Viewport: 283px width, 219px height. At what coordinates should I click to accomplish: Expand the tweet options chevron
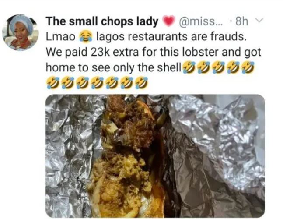coord(260,20)
